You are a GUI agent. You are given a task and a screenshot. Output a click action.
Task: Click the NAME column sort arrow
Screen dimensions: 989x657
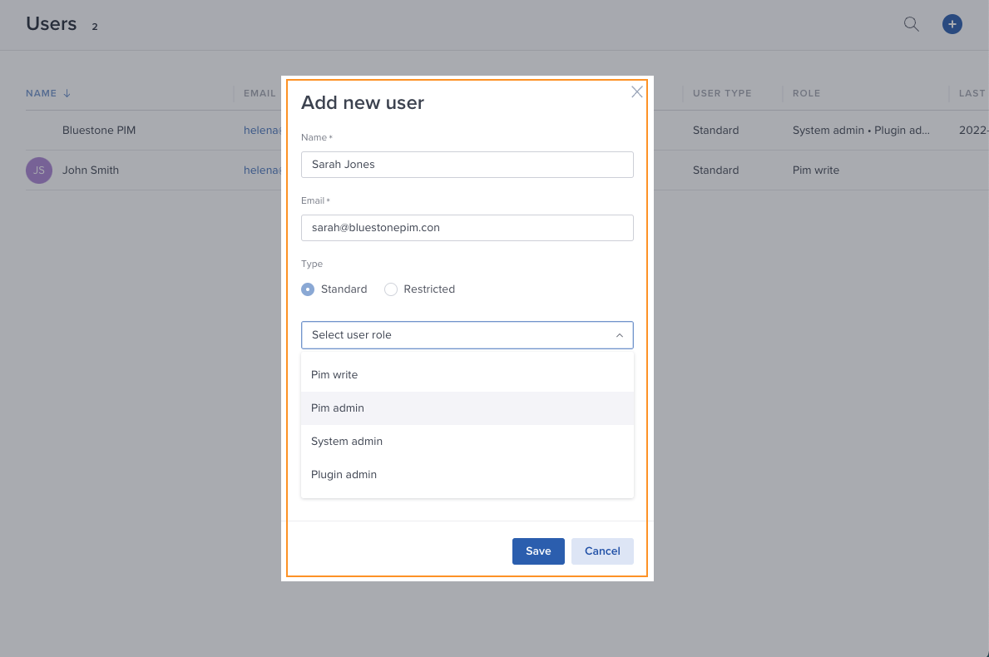(x=67, y=93)
